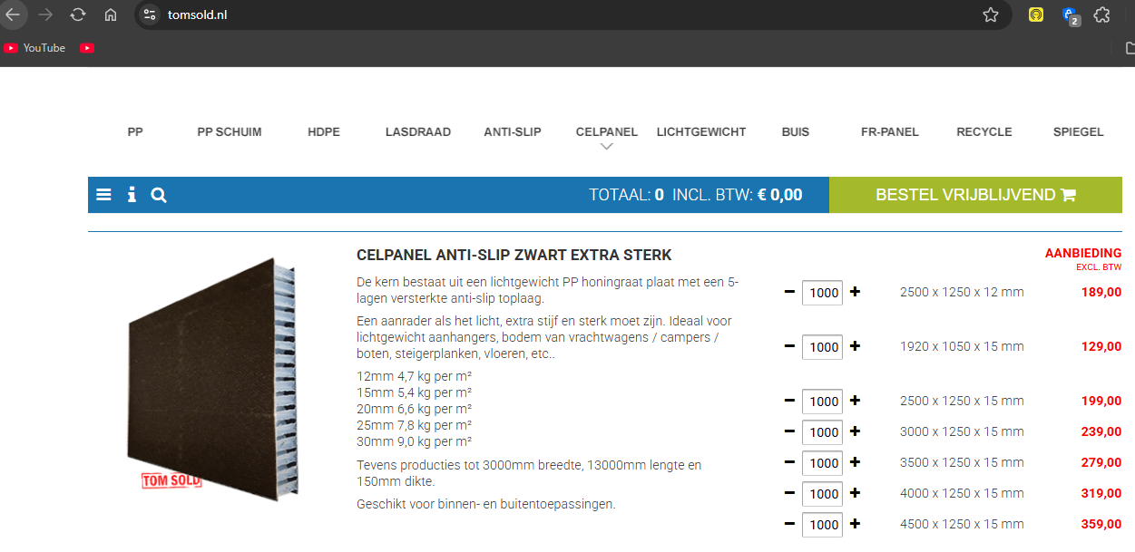Increase quantity for 2500 x 1250 x 12 mm
This screenshot has width=1135, height=552.
855,292
